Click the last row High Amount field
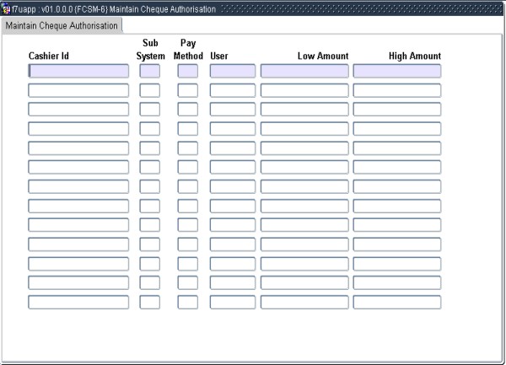Viewport: 506px width, 365px height. click(x=396, y=302)
